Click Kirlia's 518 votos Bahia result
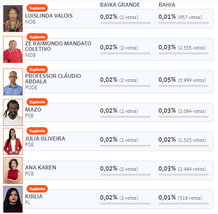Viewport: 218px width, 214px height. [190, 198]
